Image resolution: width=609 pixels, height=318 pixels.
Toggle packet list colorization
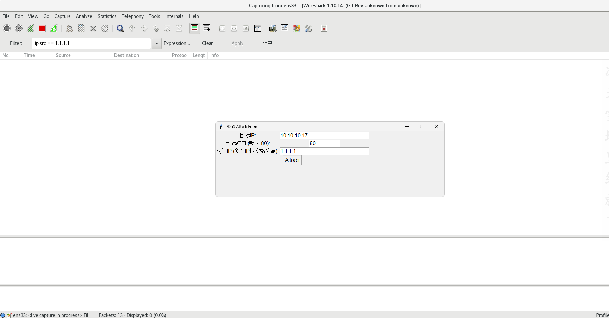195,29
